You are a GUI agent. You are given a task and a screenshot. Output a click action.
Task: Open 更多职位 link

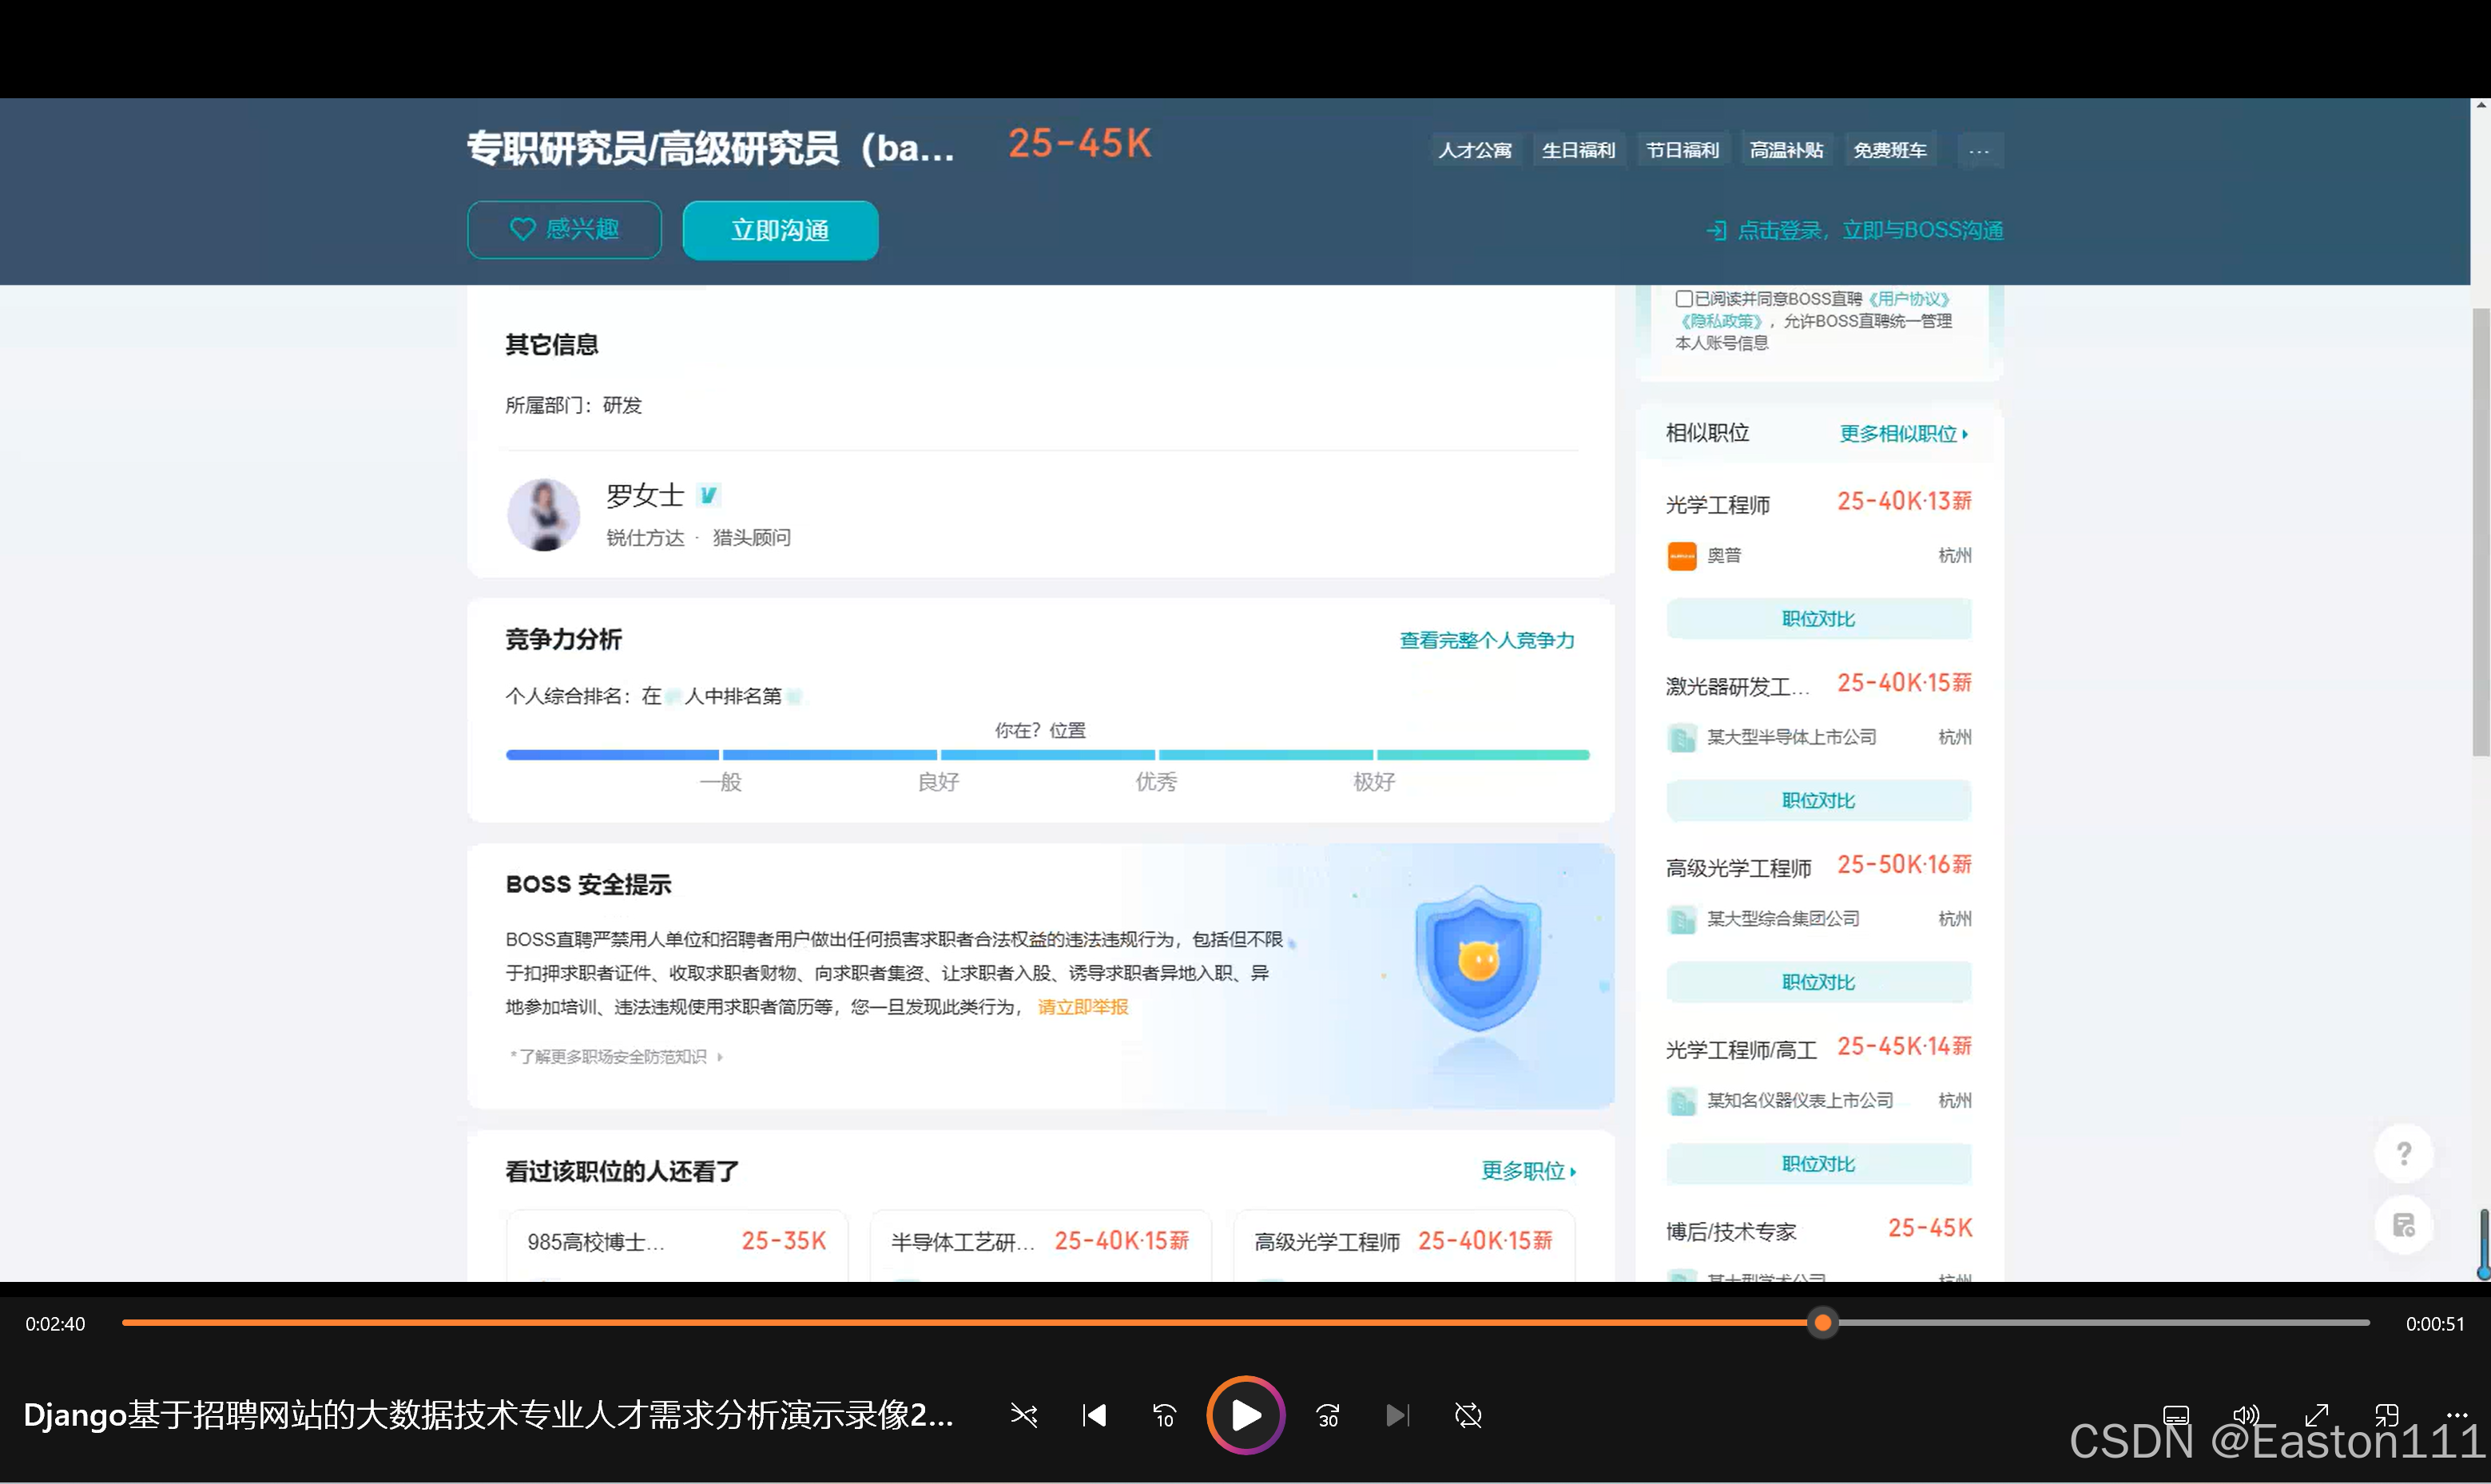click(x=1528, y=1171)
